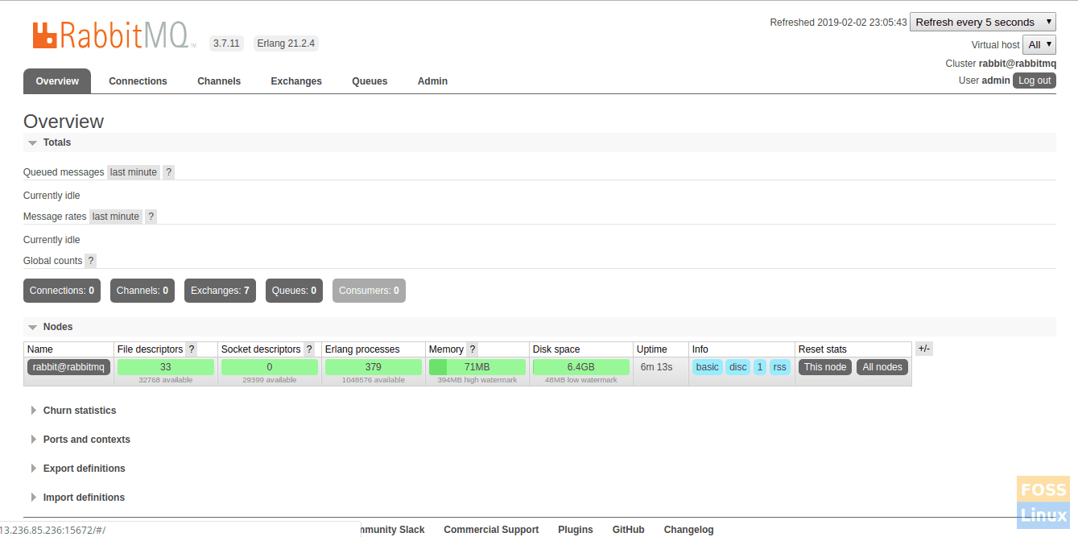
Task: Click the Queues: 0 count button
Action: pos(294,291)
